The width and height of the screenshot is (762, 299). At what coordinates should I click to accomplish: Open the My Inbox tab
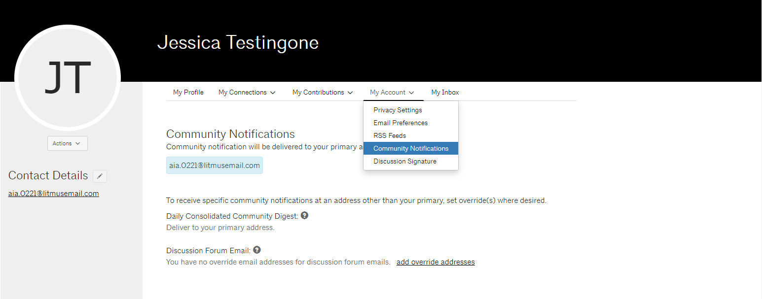(x=445, y=92)
